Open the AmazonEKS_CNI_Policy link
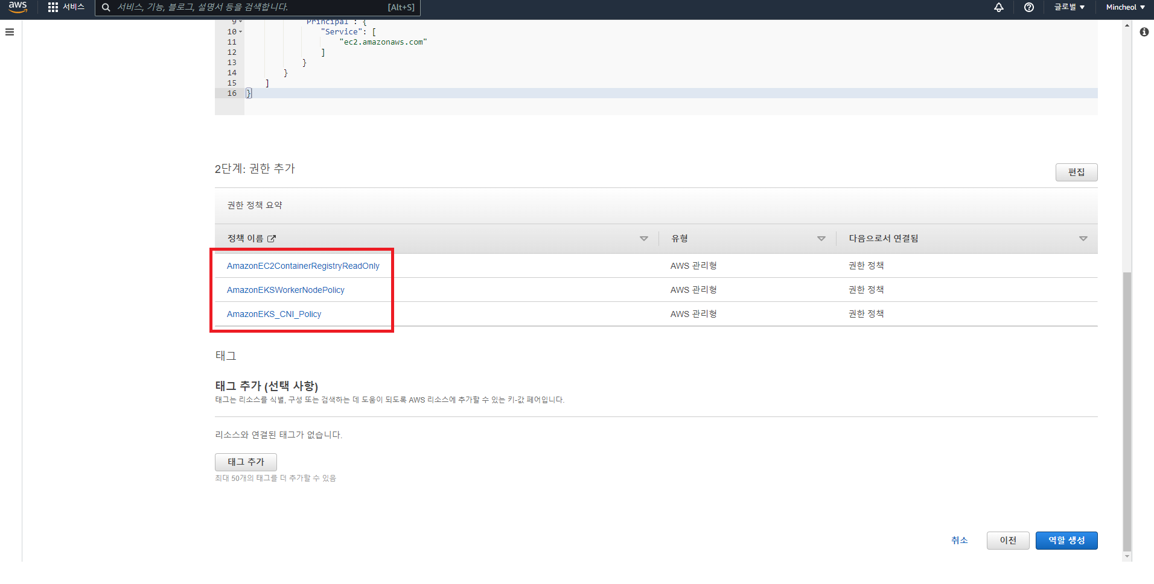1154x584 pixels. [x=274, y=314]
